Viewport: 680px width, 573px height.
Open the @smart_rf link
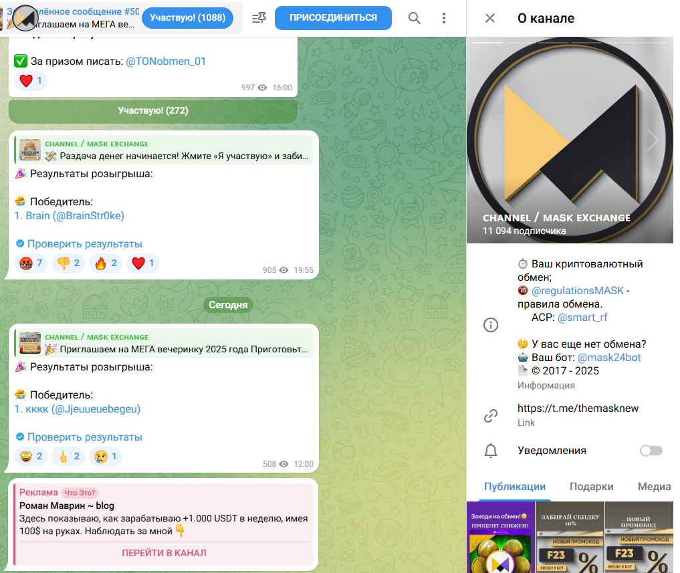coord(582,318)
